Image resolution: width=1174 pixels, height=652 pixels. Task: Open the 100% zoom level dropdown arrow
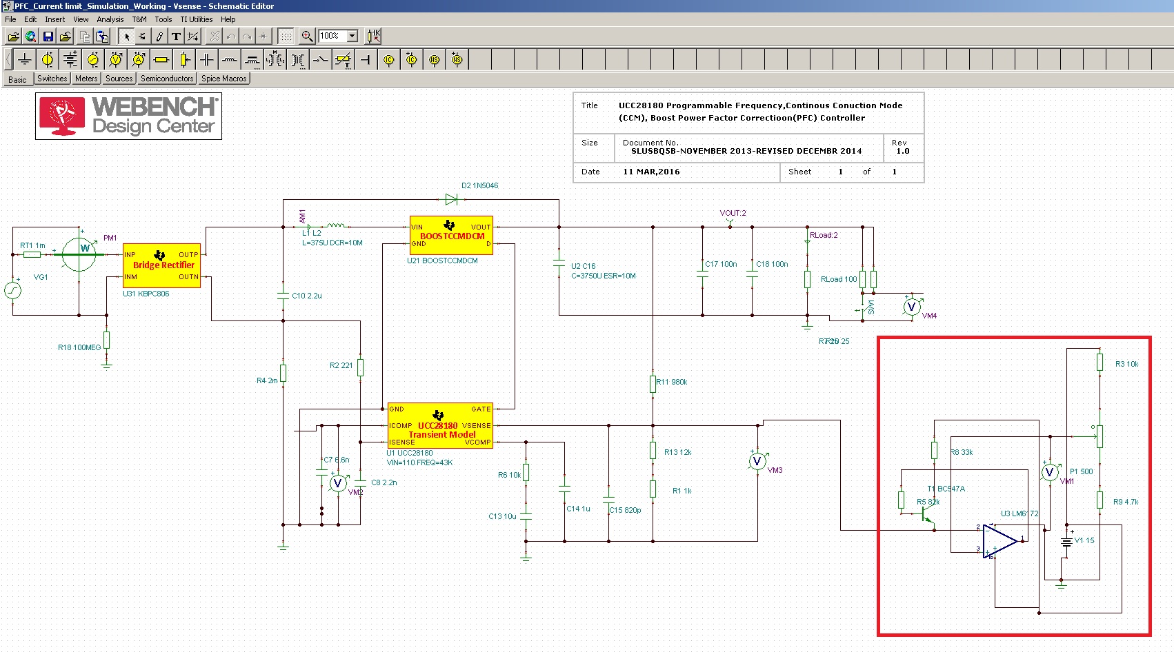[x=352, y=36]
